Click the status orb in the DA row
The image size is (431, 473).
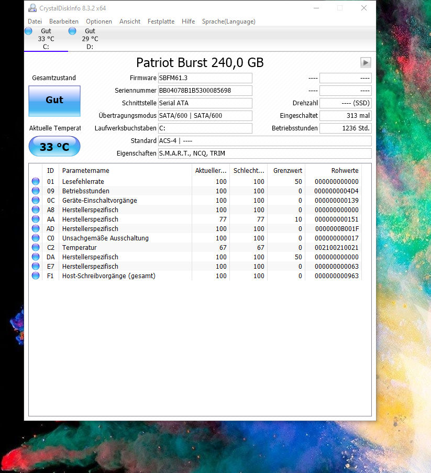[x=36, y=257]
